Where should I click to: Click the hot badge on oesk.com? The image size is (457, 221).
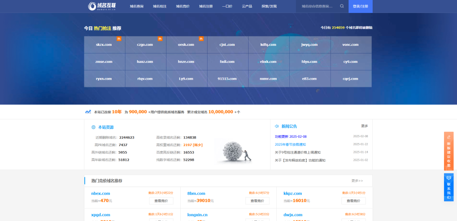click(201, 39)
